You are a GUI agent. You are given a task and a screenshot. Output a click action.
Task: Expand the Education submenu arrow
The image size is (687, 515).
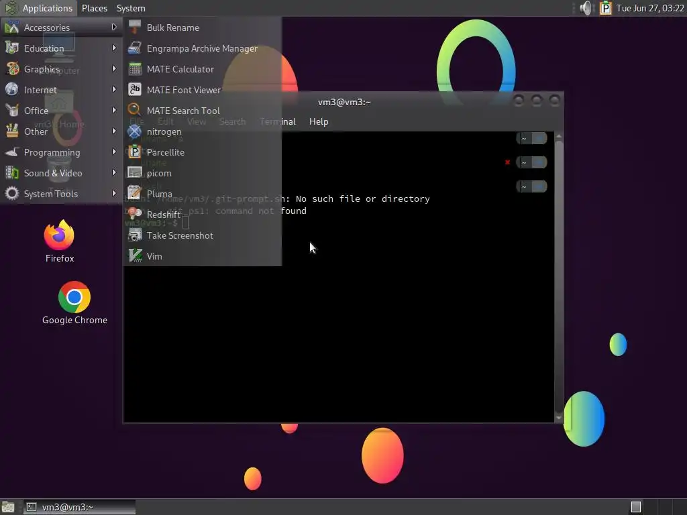click(x=114, y=48)
